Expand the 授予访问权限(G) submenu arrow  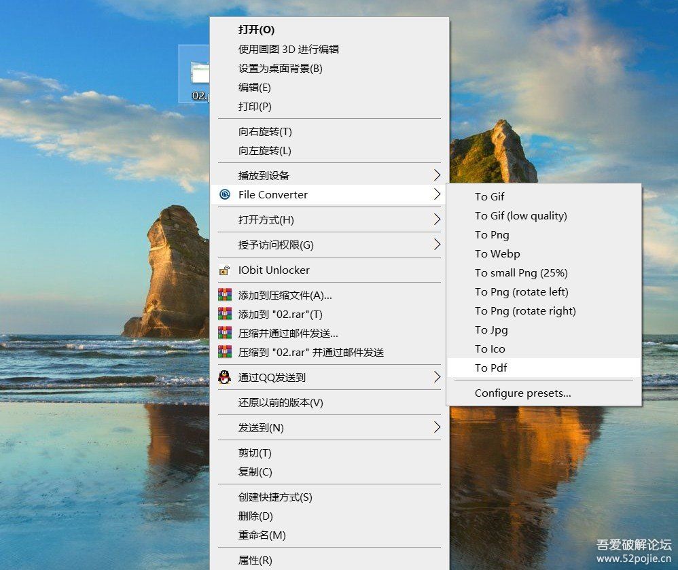pyautogui.click(x=437, y=245)
